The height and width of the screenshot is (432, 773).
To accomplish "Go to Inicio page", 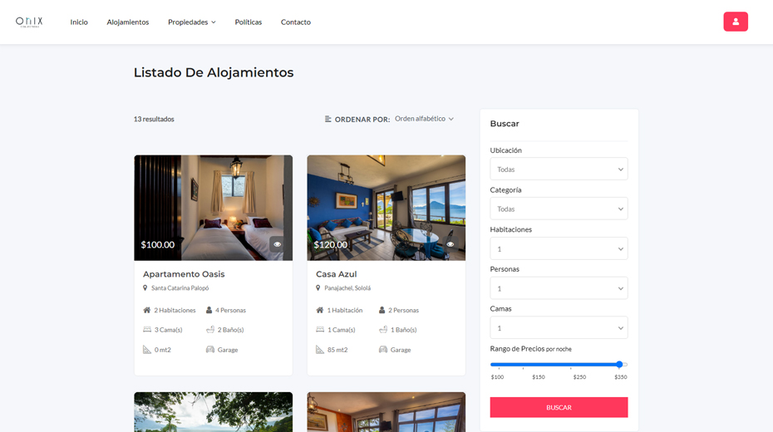I will tap(79, 22).
